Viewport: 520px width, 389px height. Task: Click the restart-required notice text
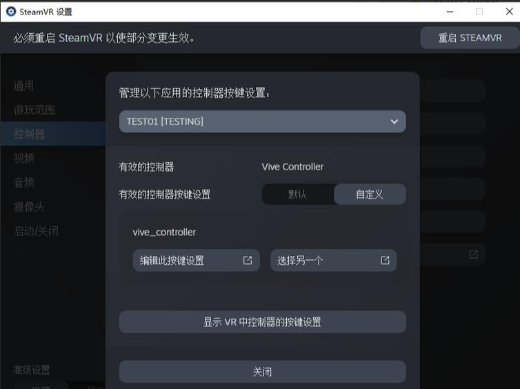pos(104,38)
